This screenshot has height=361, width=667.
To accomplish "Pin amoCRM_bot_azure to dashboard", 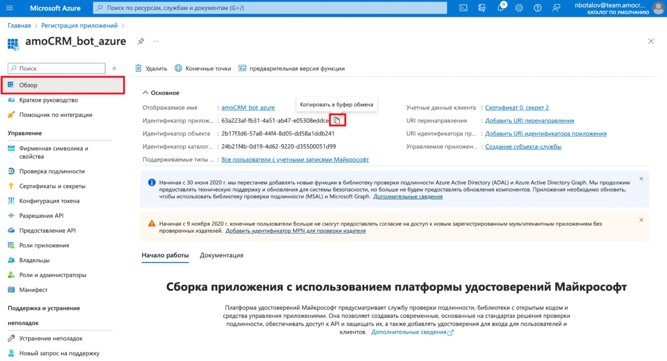I will pos(141,41).
